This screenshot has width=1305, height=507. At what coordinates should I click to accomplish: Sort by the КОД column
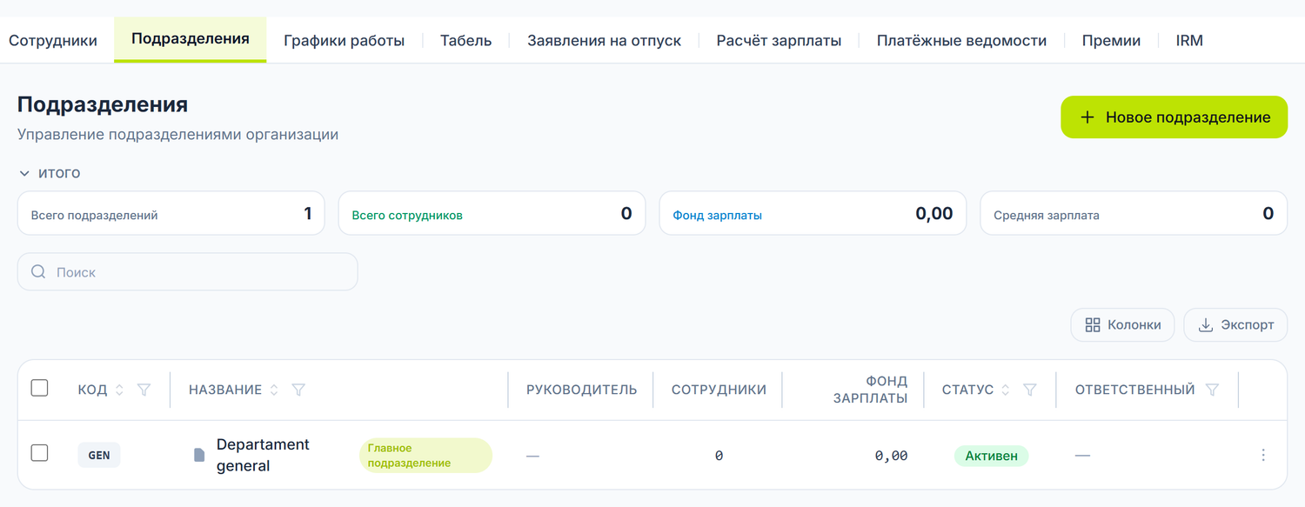coord(120,390)
